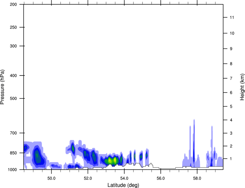Select the 400 pressure tick label
Image resolution: width=245 pixels, height=188 pixels.
[x=13, y=75]
